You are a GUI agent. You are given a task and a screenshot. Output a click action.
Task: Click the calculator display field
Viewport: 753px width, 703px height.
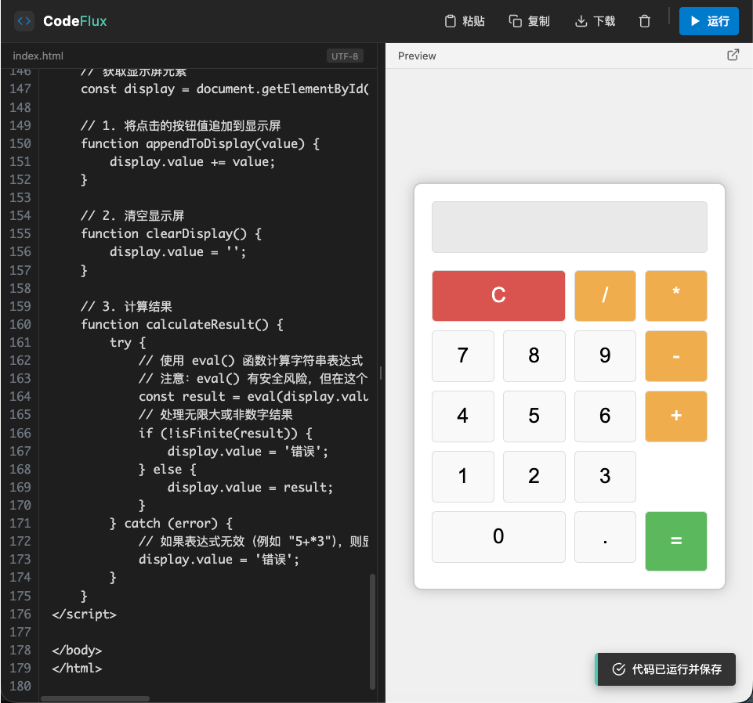(569, 227)
